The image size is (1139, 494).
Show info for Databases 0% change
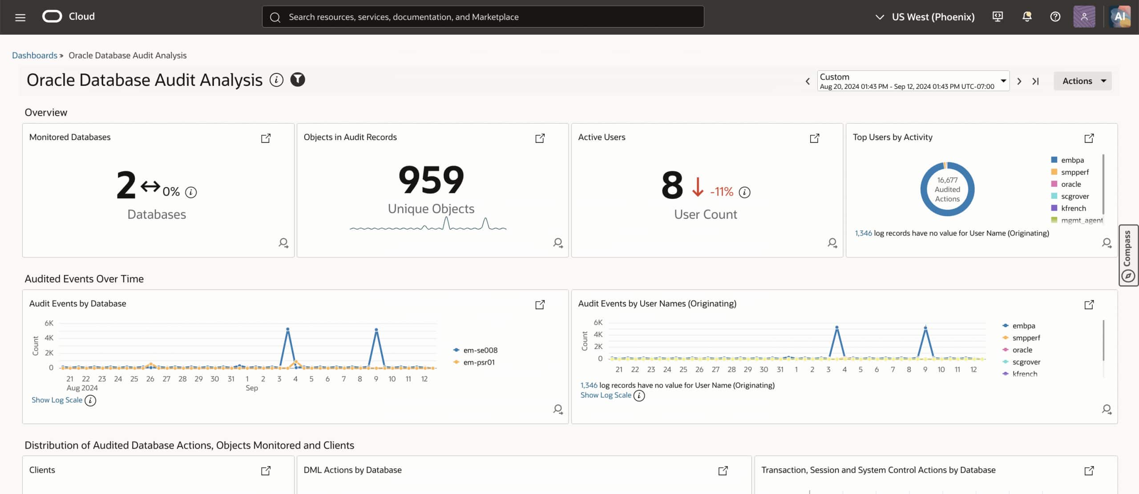pos(191,192)
